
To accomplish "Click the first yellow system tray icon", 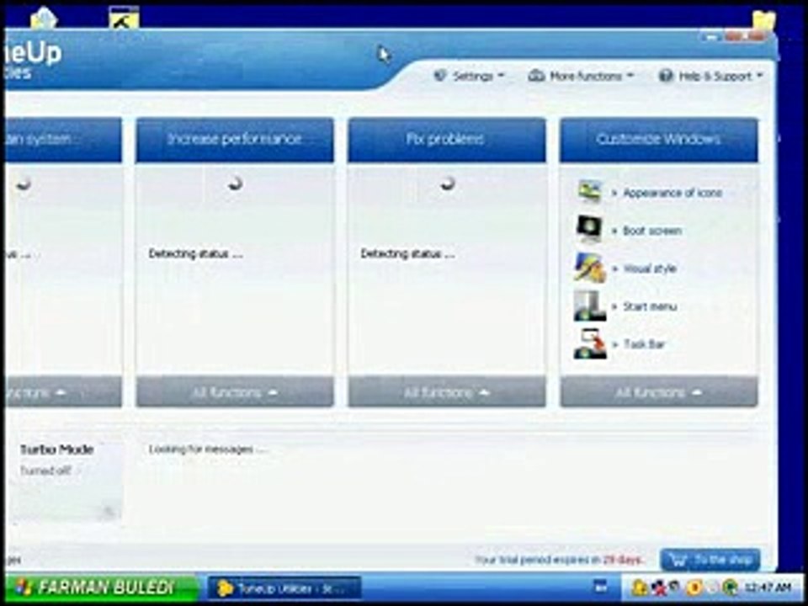I will point(639,587).
